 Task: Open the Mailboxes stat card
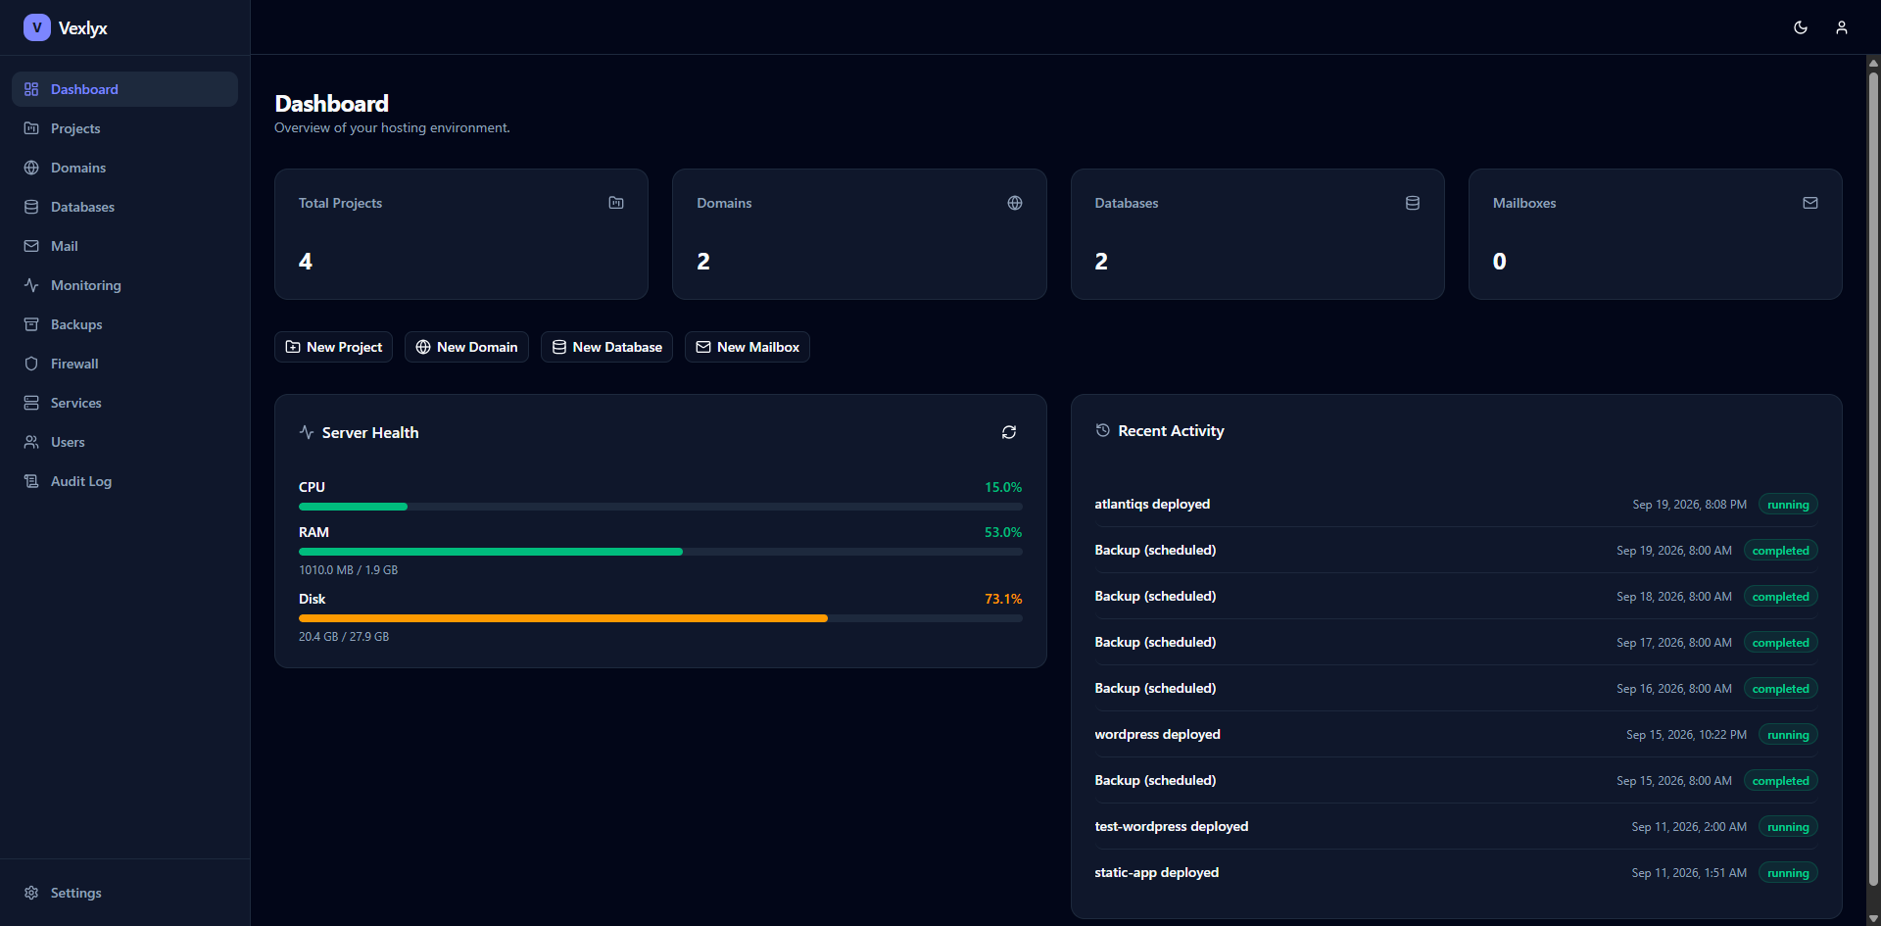pos(1655,234)
